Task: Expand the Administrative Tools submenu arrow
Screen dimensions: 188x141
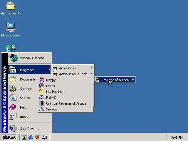Action: (x=91, y=74)
